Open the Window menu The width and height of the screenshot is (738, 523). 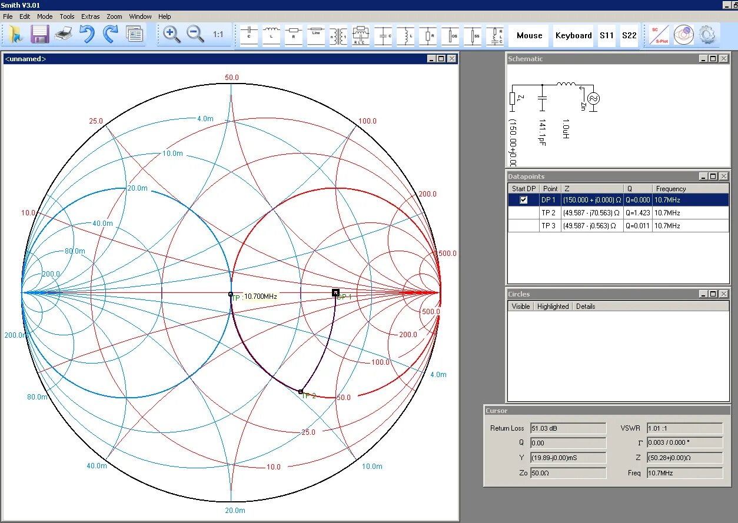coord(140,16)
